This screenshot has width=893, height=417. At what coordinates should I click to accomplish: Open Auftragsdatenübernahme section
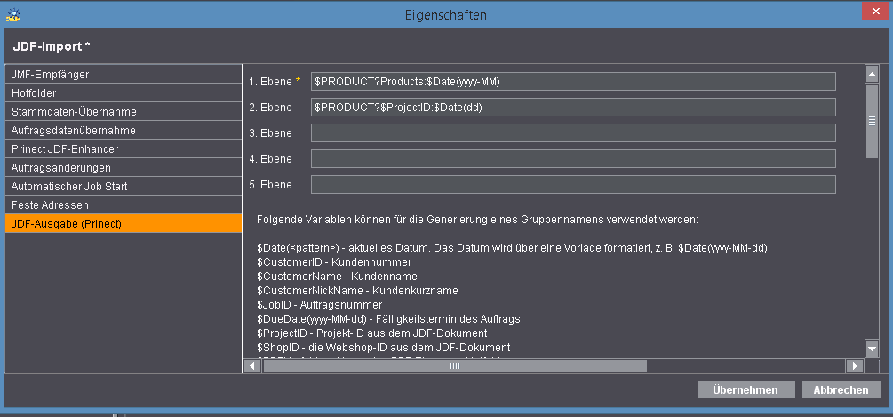pos(123,131)
